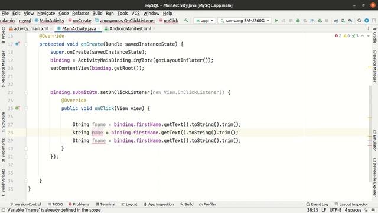Viewport: 378px width, 213px height.
Task: Collapse the OnClickListener fold on line 23
Action: (26, 92)
